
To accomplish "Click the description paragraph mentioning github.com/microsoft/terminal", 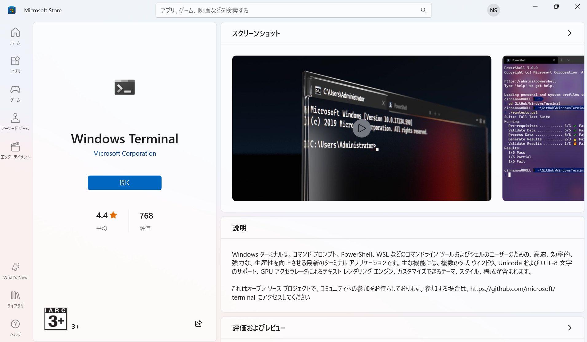I will 393,293.
